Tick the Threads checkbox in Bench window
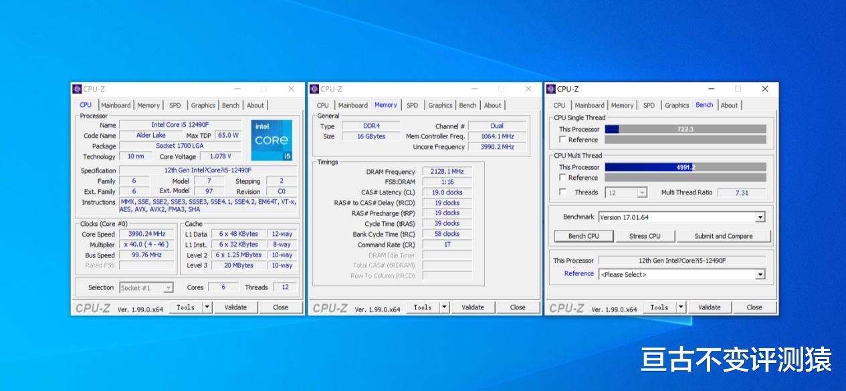846x391 pixels. [562, 192]
